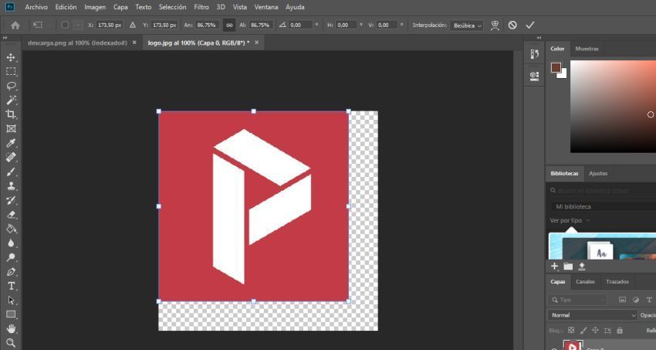Viewport: 656px width, 350px height.
Task: Switch to the Trazados tab
Action: [617, 282]
